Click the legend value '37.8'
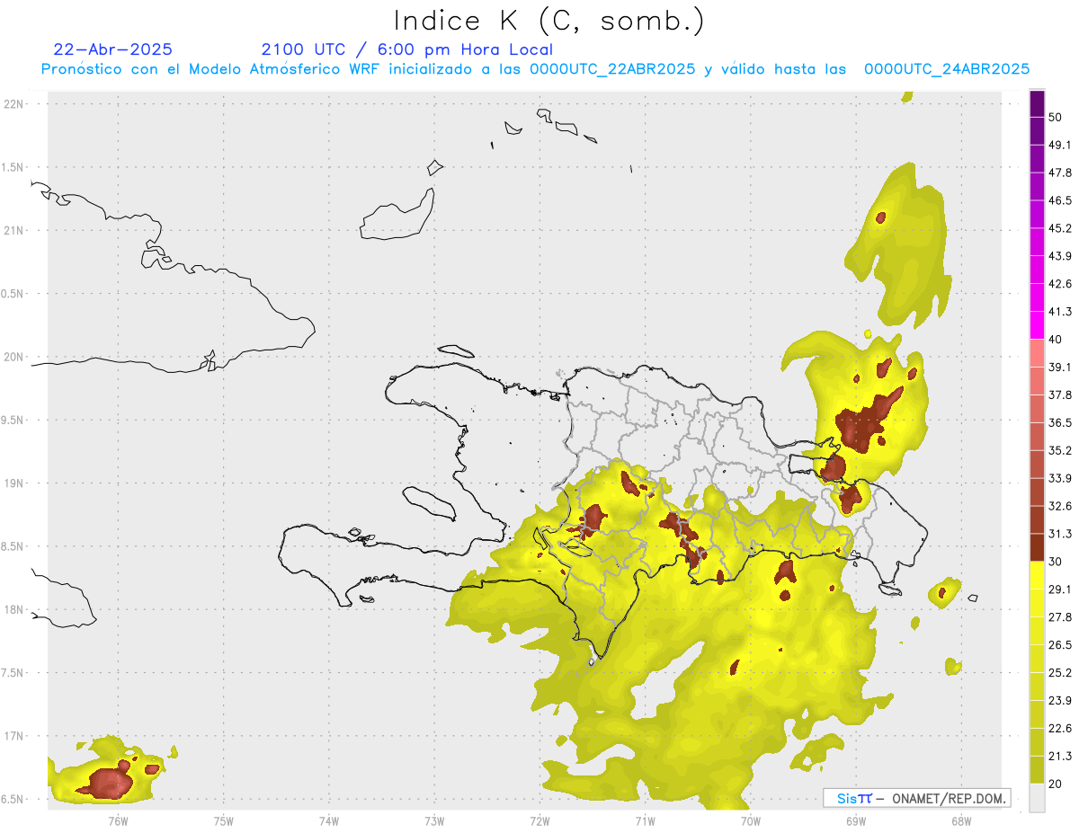The height and width of the screenshot is (833, 1079). (1060, 395)
